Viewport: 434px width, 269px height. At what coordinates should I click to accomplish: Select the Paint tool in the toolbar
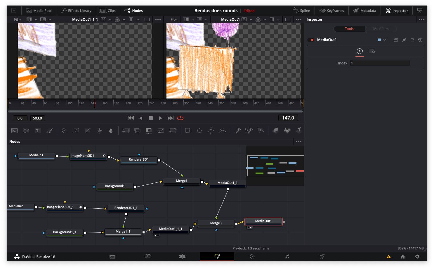pyautogui.click(x=49, y=131)
